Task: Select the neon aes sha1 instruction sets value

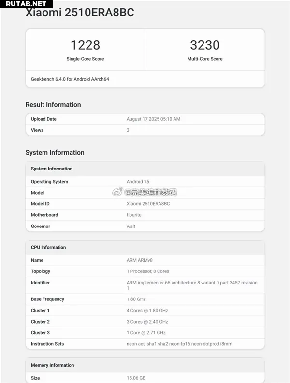Action: pos(179,344)
